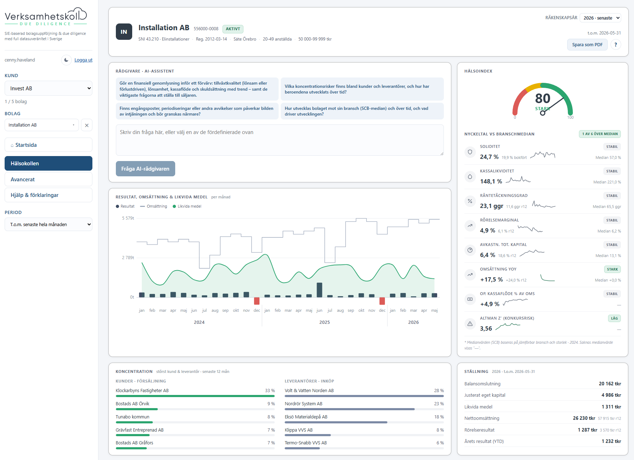Click the Soliditet shield icon
Screen dimensions: 634x460
[470, 152]
